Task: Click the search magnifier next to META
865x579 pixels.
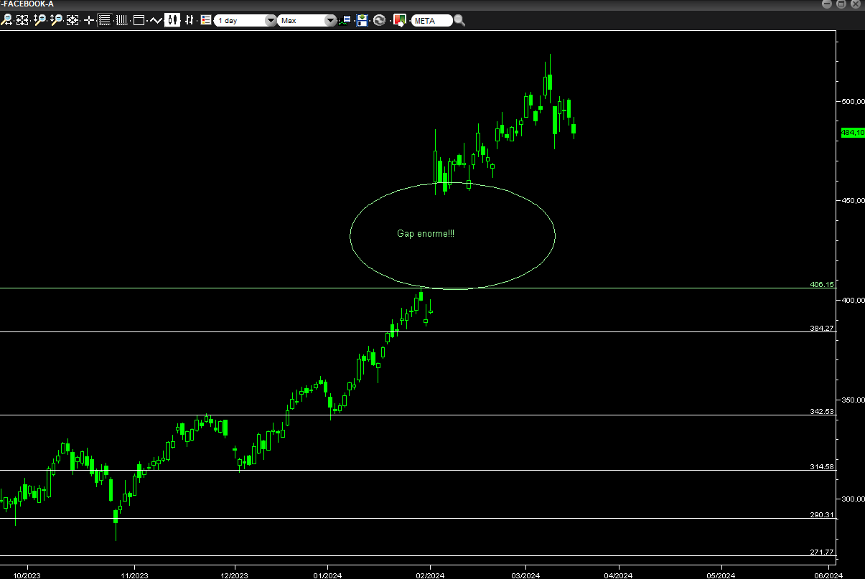Action: click(459, 20)
